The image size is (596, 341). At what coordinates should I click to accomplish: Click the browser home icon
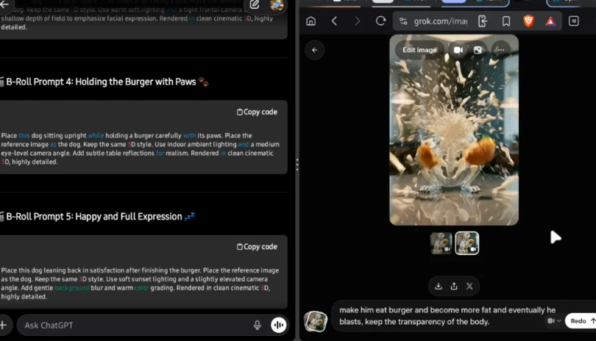311,21
